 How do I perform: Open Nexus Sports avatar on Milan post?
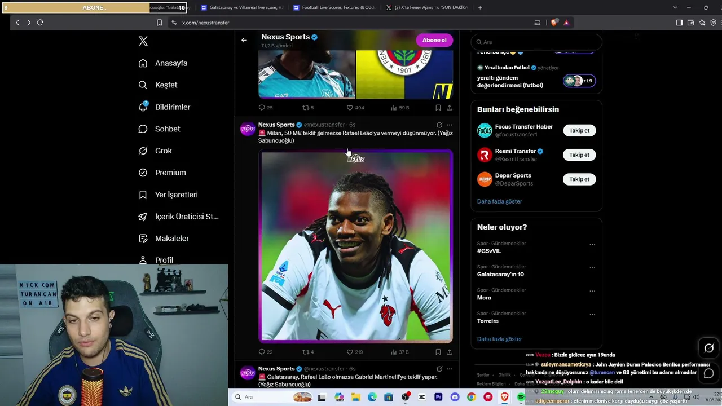[x=248, y=130]
